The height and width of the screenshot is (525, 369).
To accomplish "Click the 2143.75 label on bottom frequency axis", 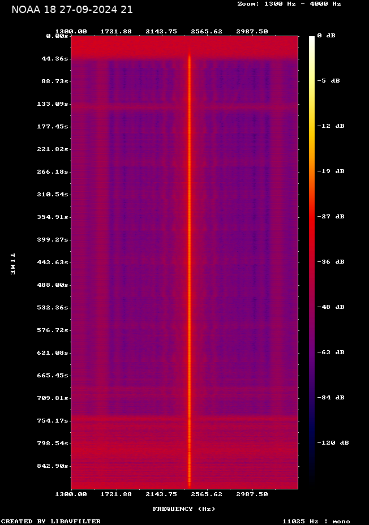I will pyautogui.click(x=162, y=494).
